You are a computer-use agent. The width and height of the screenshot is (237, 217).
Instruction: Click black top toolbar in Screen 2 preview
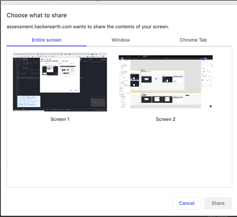click(x=165, y=58)
